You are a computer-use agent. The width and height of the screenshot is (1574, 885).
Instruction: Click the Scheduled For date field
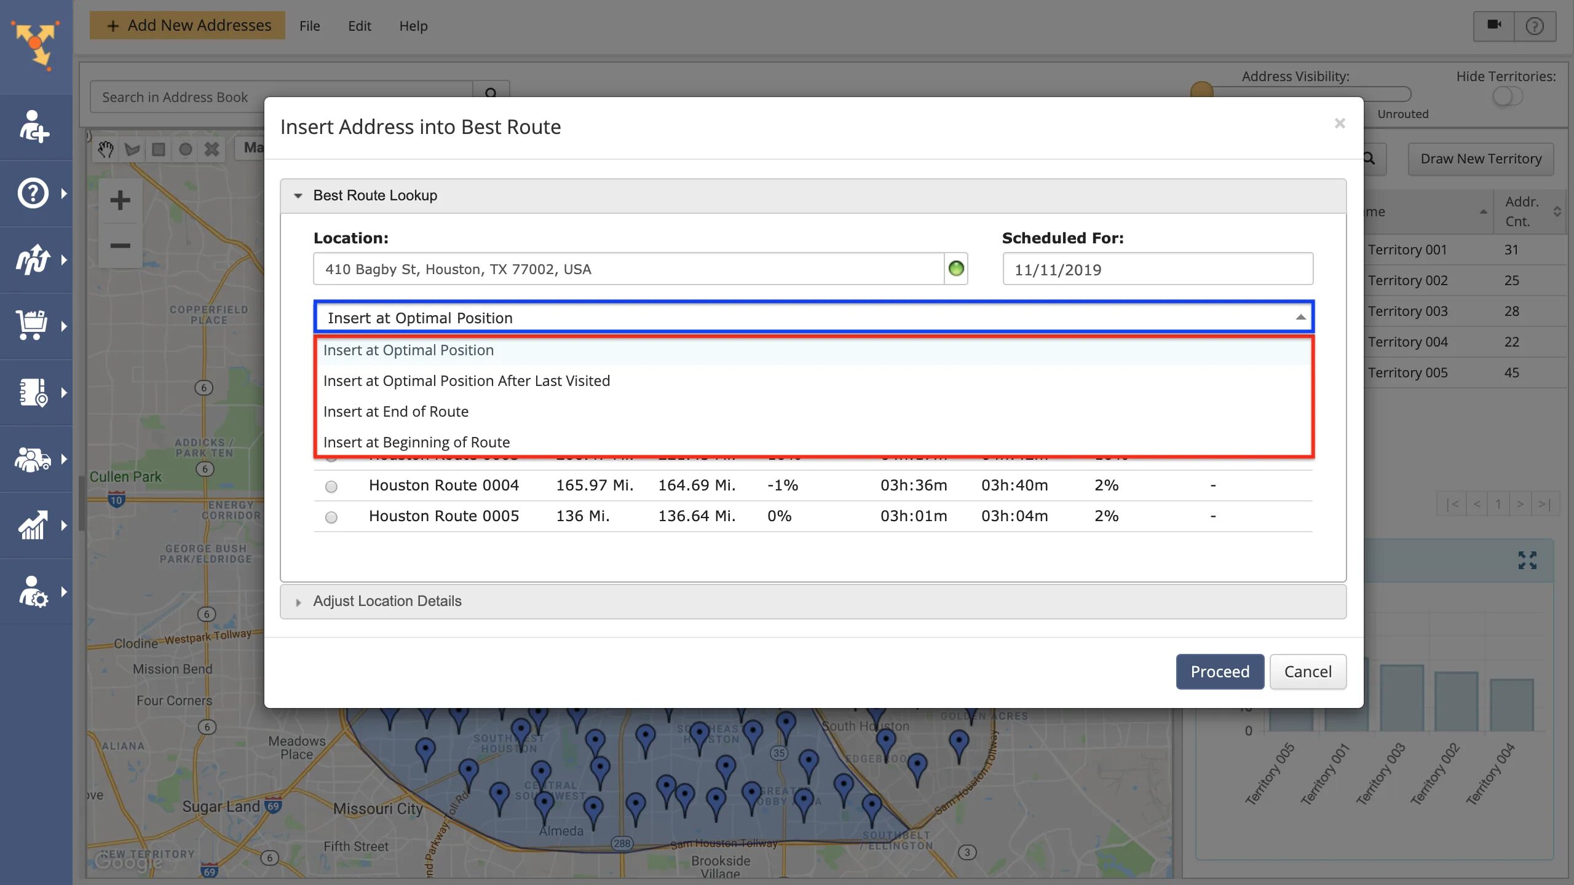[1157, 269]
